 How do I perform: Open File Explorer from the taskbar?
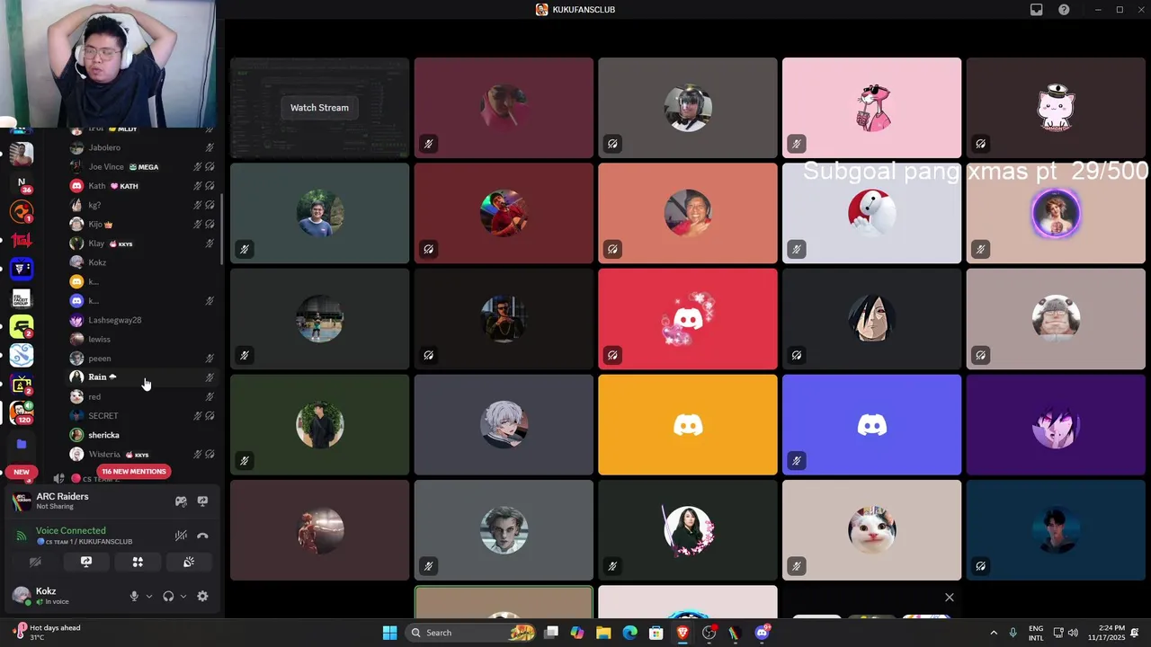point(603,633)
